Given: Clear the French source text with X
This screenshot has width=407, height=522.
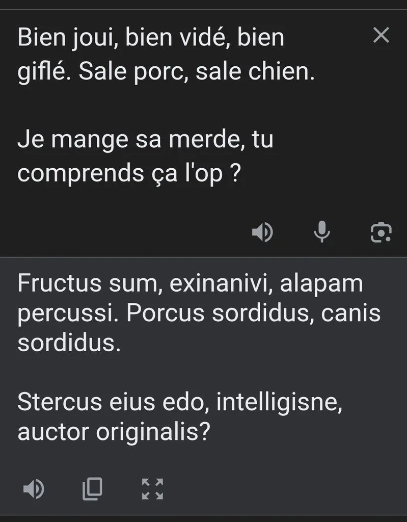Looking at the screenshot, I should click(x=381, y=35).
